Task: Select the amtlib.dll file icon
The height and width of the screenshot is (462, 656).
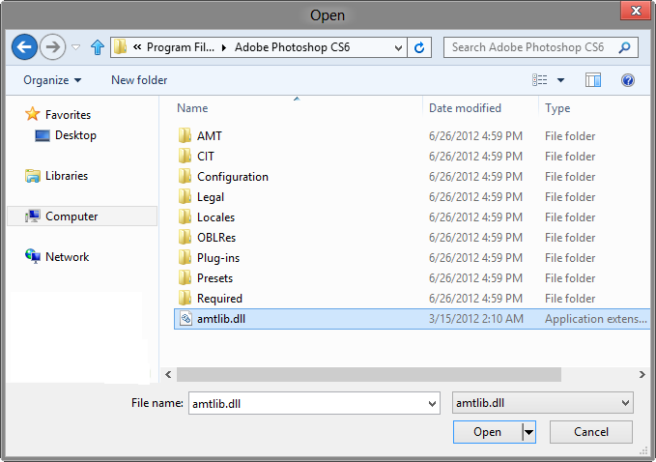Action: [x=185, y=318]
